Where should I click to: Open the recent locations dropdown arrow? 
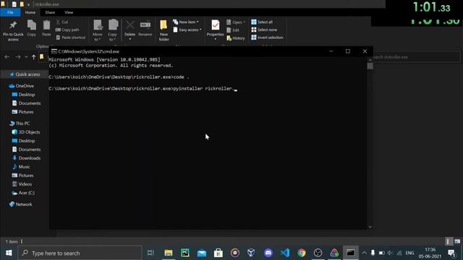pos(26,56)
